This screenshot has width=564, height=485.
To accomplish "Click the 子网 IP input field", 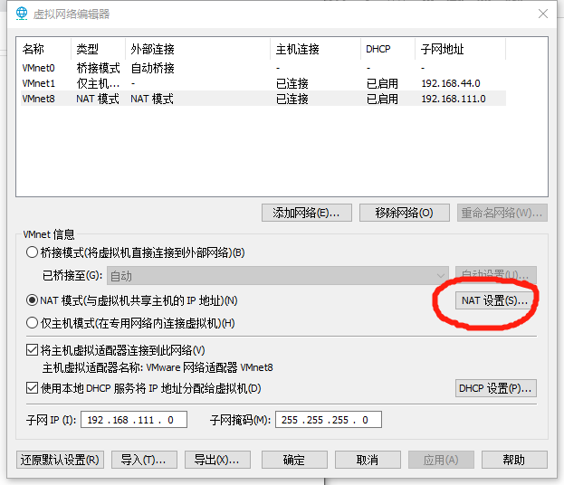I will tap(134, 420).
